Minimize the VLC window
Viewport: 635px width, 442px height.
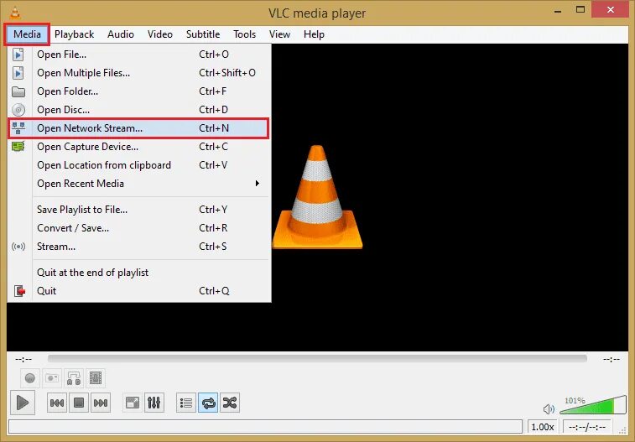pyautogui.click(x=558, y=11)
